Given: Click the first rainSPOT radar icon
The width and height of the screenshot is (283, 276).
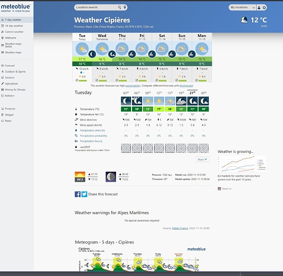Looking at the screenshot, I should (x=126, y=148).
